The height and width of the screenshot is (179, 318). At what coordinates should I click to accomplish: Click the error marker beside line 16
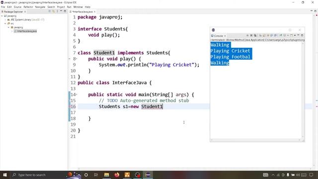[x=70, y=106]
